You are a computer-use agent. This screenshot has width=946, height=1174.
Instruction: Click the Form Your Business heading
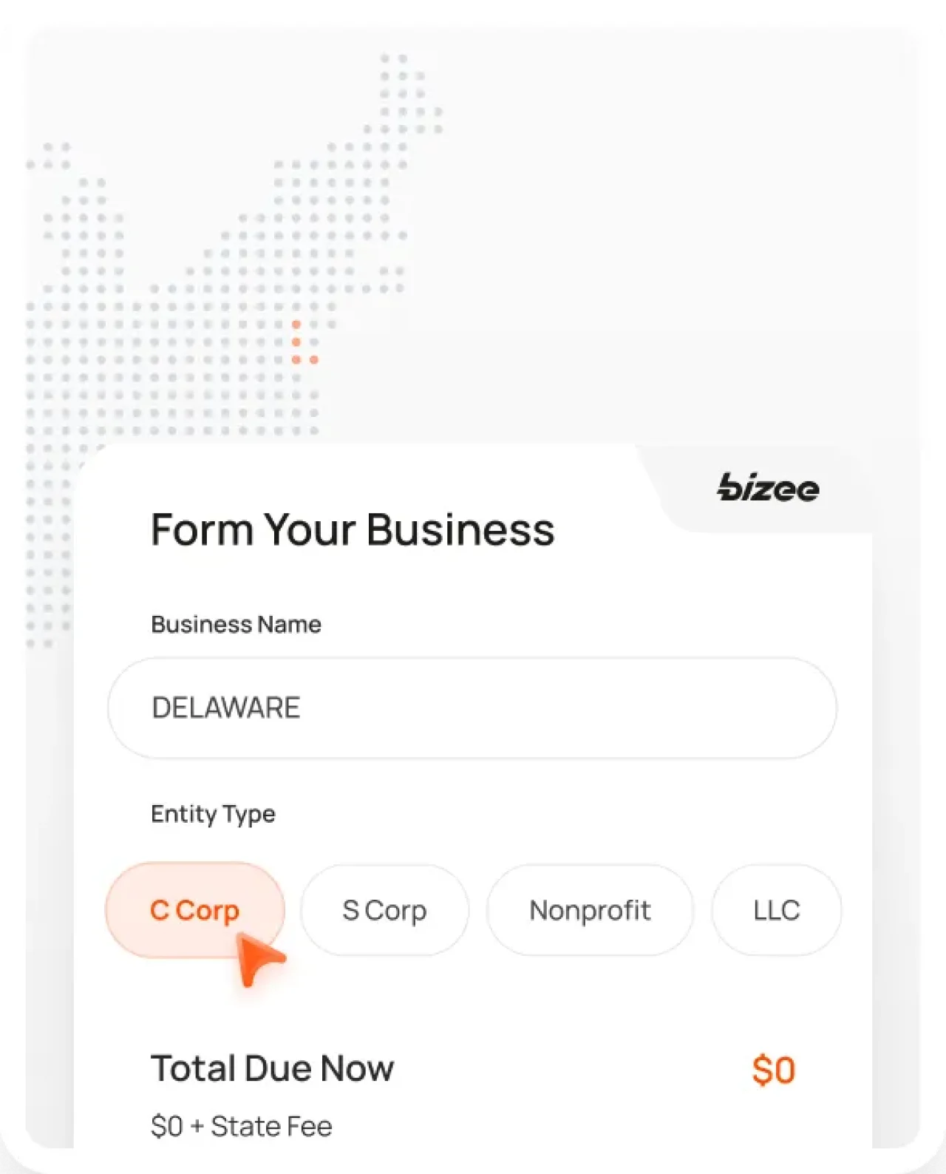(x=353, y=529)
